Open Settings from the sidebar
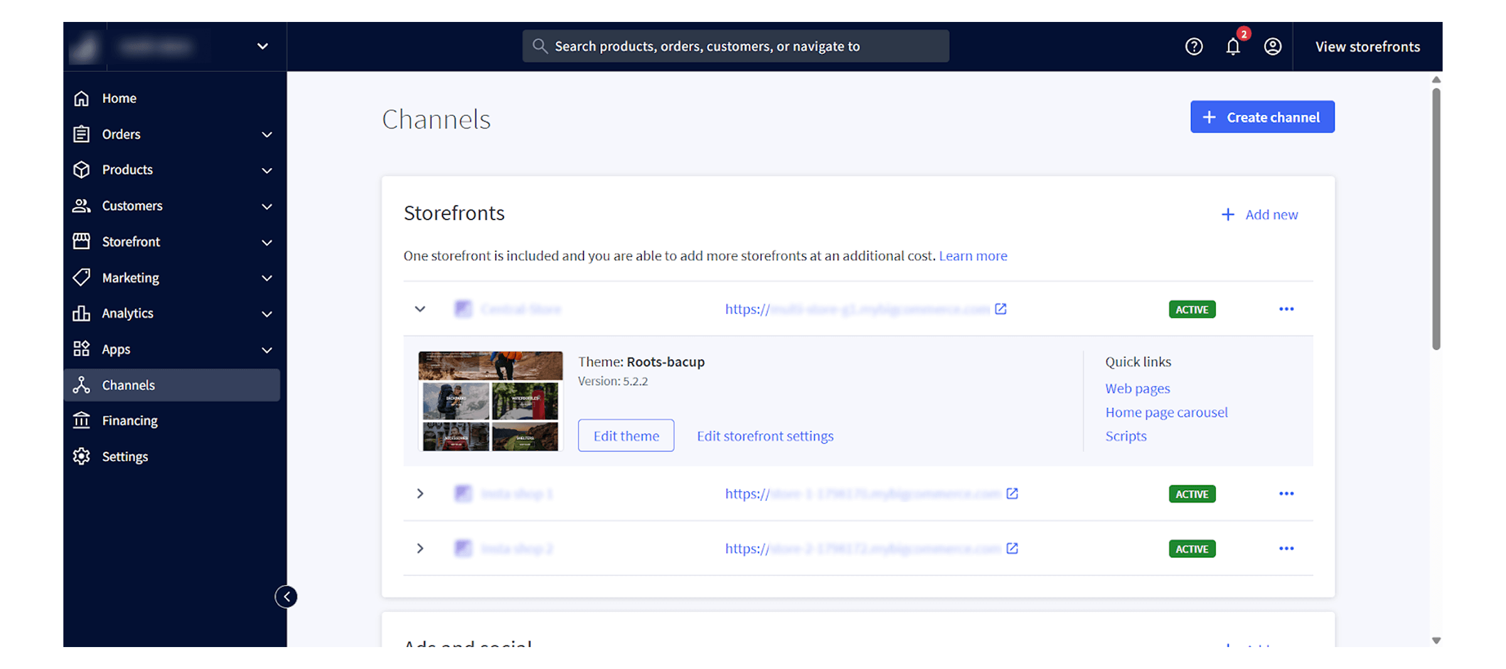Image resolution: width=1506 pixels, height=669 pixels. pos(125,456)
